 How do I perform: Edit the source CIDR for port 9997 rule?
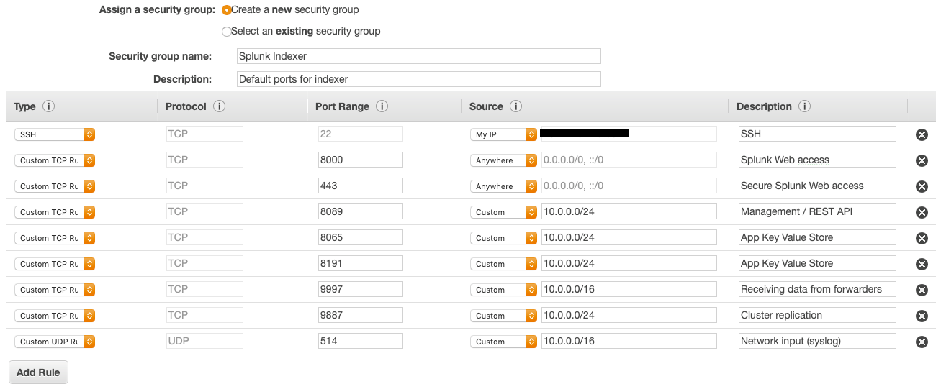pos(629,289)
